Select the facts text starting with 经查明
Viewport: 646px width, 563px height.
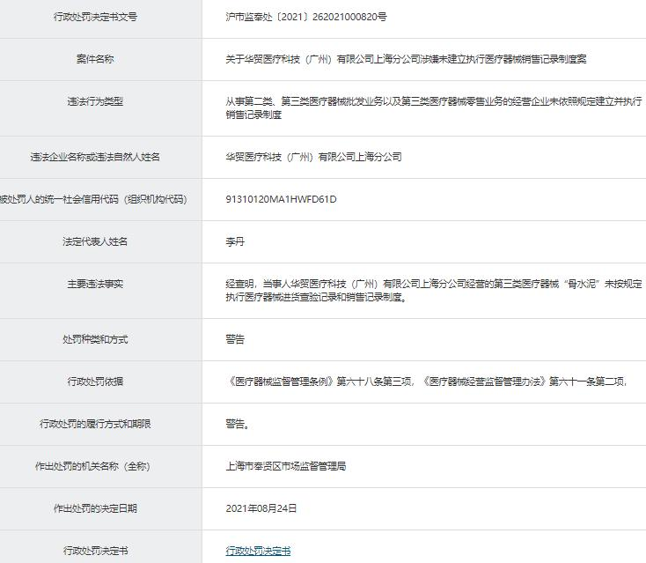pos(434,291)
